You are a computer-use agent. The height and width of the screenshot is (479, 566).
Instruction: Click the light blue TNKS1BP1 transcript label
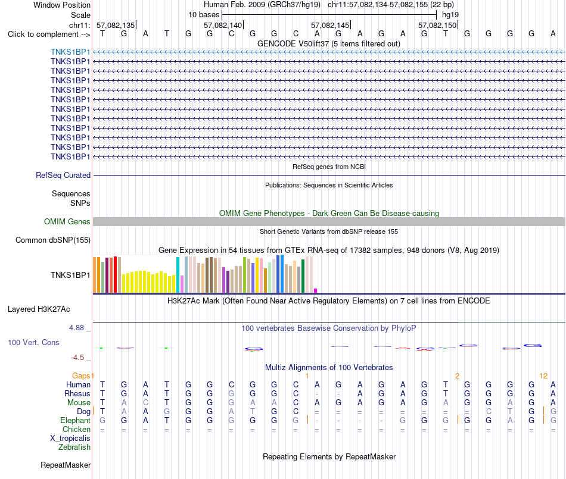tap(70, 52)
